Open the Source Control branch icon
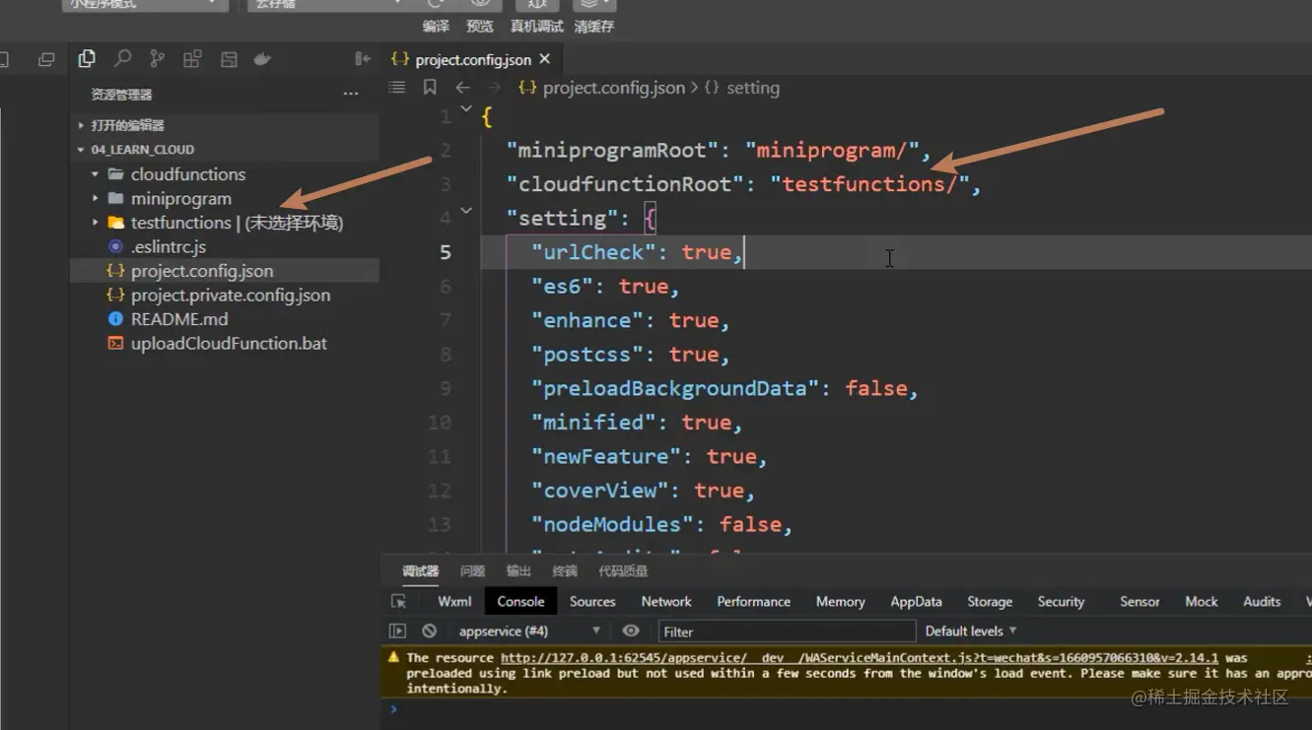 coord(158,59)
